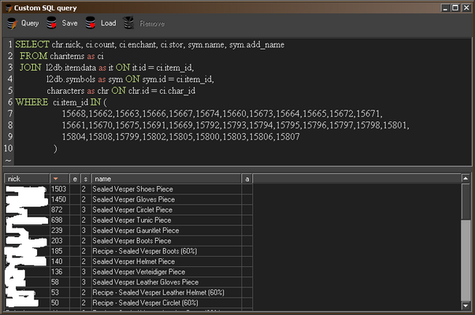Click count cell 1450
Screen dimensions: 475x315
tap(58, 199)
